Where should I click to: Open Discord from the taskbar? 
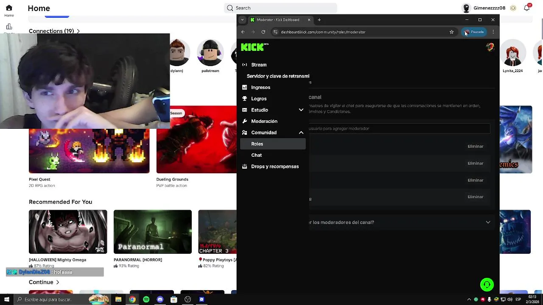pos(160,299)
